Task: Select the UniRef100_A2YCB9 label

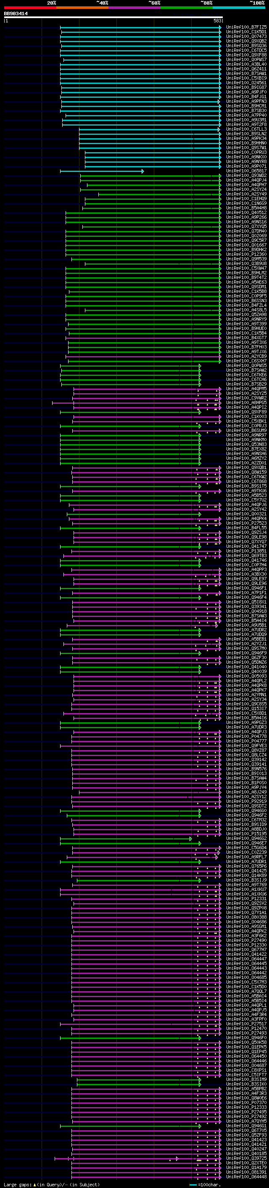Action: pos(246,357)
